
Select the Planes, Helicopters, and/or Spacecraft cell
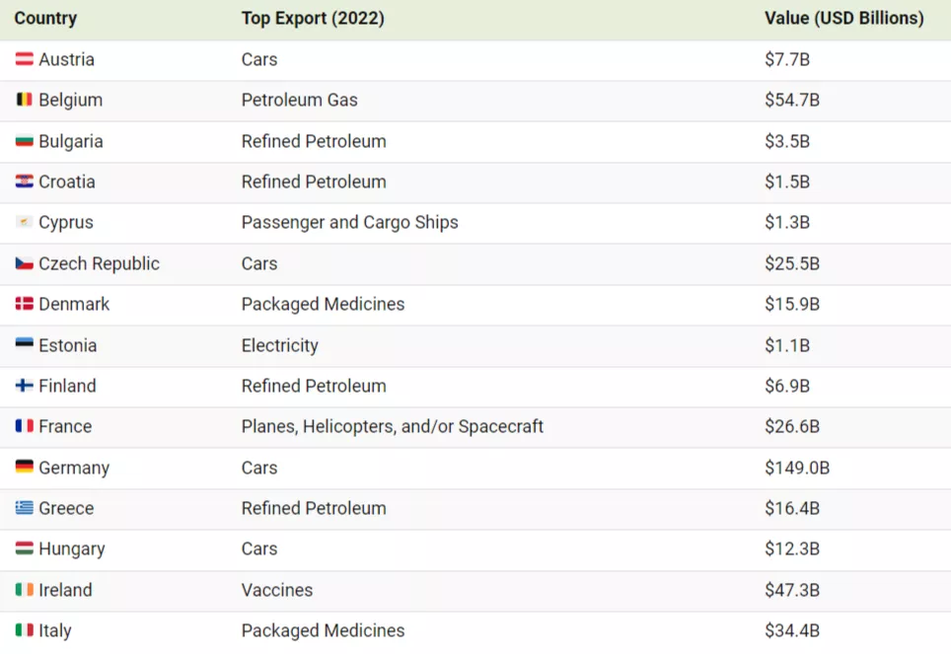392,426
